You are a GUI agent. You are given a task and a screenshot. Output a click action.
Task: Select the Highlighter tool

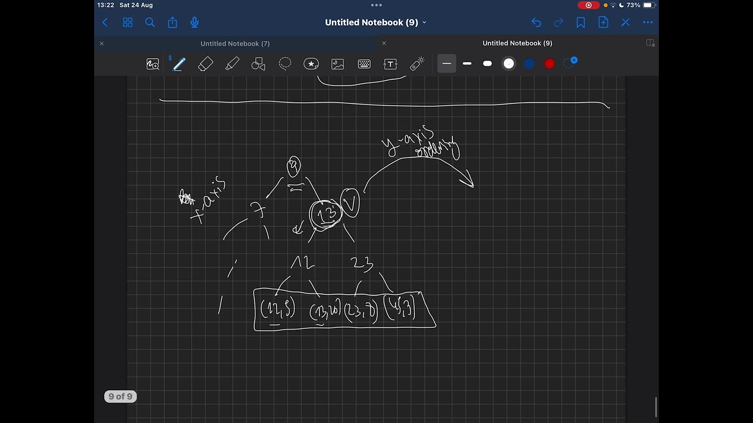pos(232,64)
